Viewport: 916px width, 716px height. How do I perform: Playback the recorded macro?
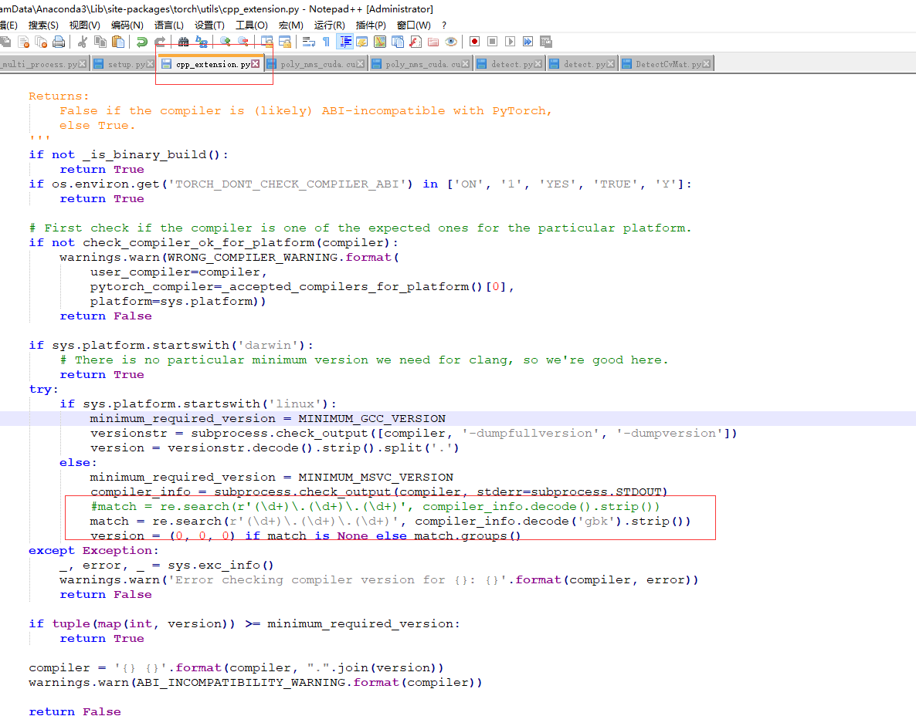[511, 41]
